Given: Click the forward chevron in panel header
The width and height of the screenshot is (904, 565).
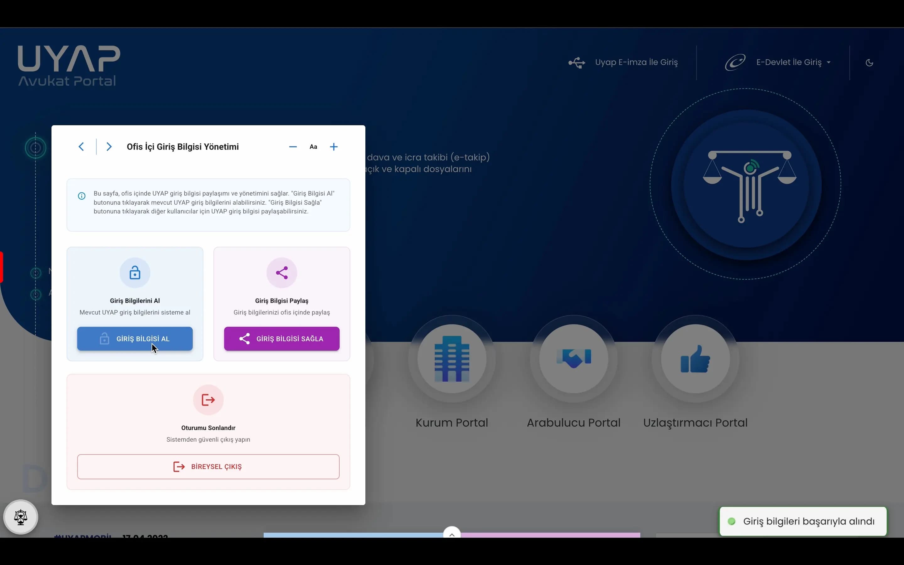Looking at the screenshot, I should point(109,147).
